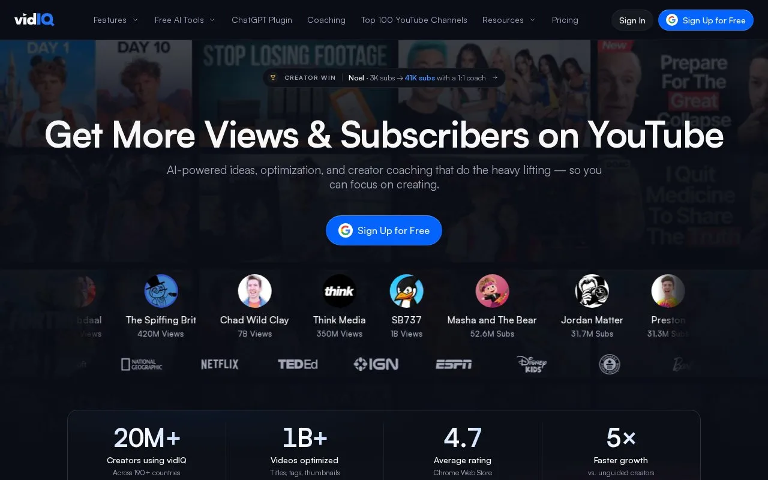The width and height of the screenshot is (768, 480).
Task: Click the ESPN logo
Action: [454, 364]
